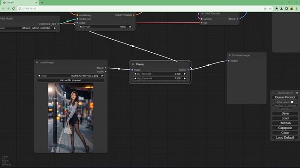Collapse the Preview Image node title dot

tap(230, 55)
